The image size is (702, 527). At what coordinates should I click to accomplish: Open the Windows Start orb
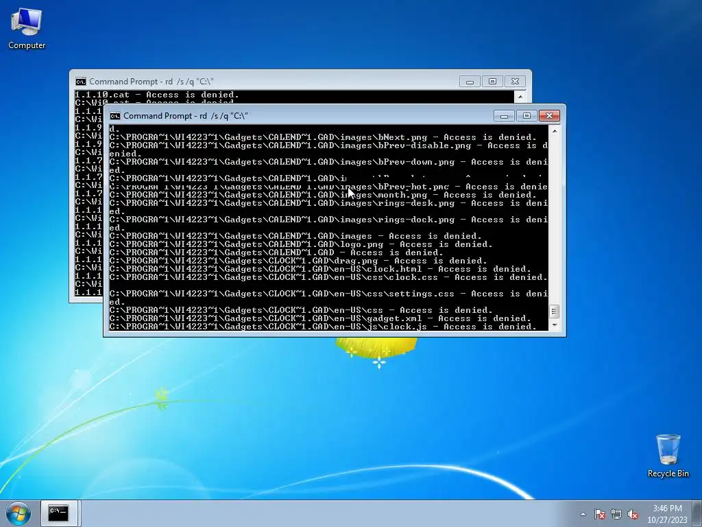click(19, 513)
